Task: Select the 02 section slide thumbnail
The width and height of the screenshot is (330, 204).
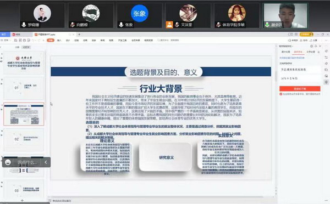Action: click(24, 139)
